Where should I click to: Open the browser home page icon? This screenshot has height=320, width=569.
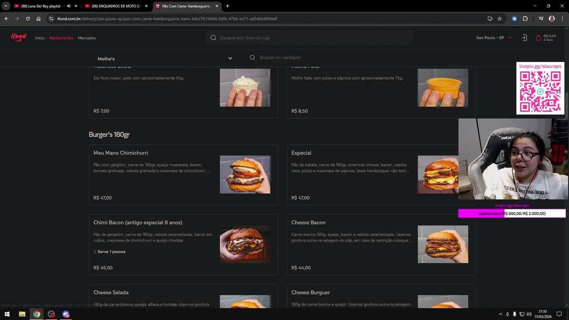39,19
